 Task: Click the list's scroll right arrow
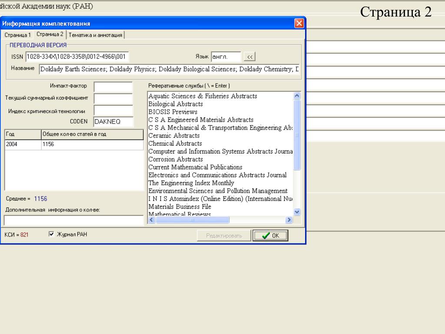[x=289, y=220]
